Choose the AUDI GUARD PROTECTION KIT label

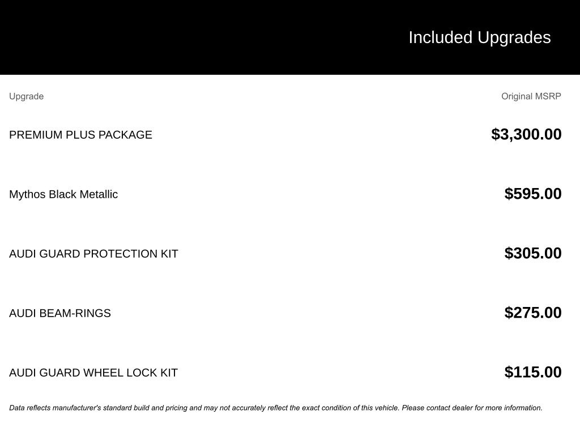(93, 254)
